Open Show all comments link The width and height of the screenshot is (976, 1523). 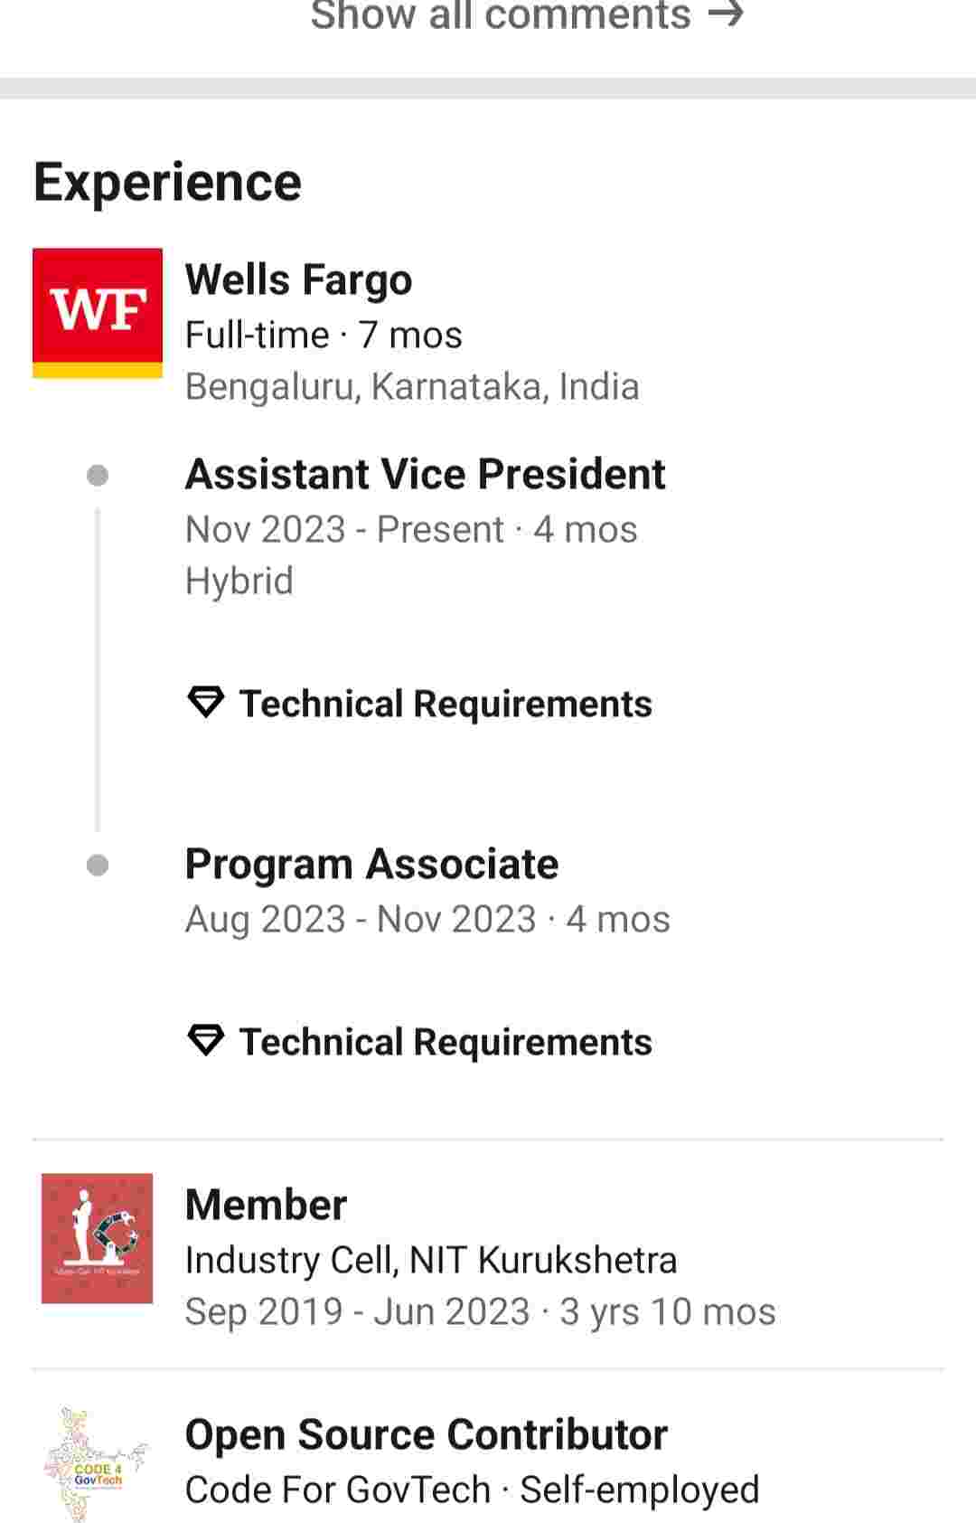coord(500,14)
